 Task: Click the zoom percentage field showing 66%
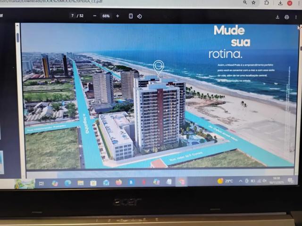pos(106,16)
